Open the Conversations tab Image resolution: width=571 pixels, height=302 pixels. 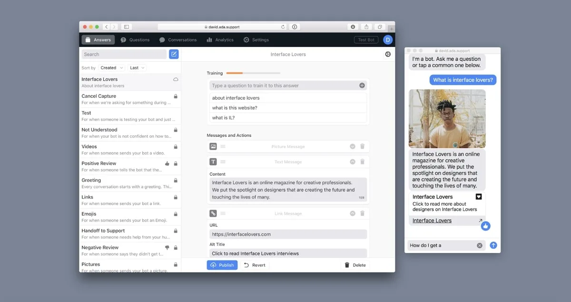click(x=178, y=40)
